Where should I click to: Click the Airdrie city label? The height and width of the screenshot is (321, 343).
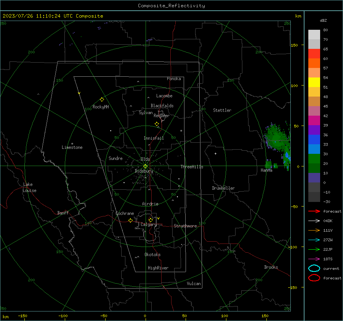coord(150,204)
